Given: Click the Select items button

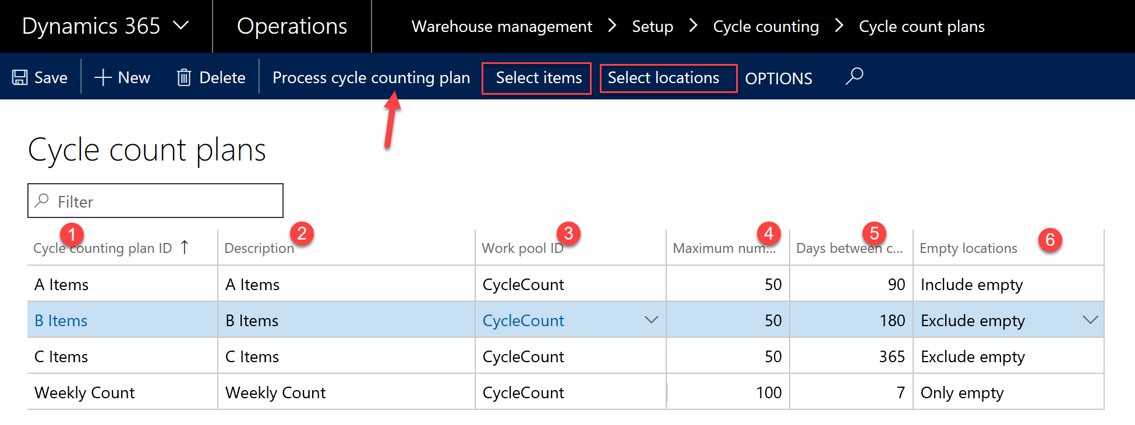Looking at the screenshot, I should tap(538, 78).
